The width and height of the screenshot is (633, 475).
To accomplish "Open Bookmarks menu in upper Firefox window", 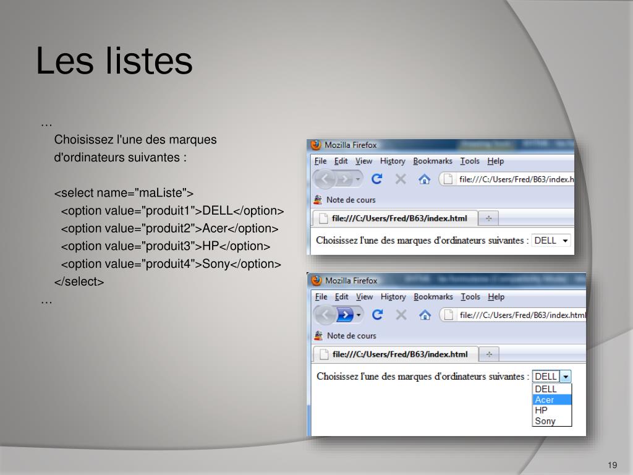I will [433, 161].
